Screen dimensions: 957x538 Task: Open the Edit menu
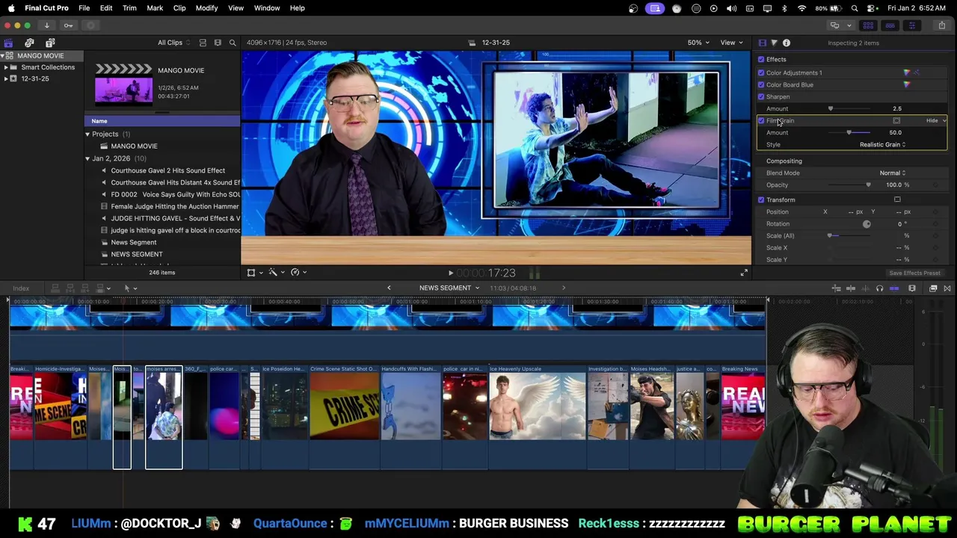click(x=106, y=8)
